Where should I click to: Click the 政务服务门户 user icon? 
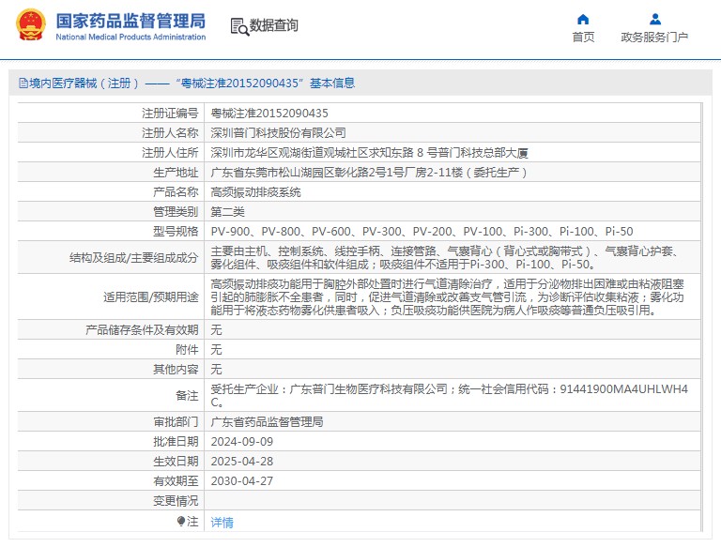[x=655, y=20]
